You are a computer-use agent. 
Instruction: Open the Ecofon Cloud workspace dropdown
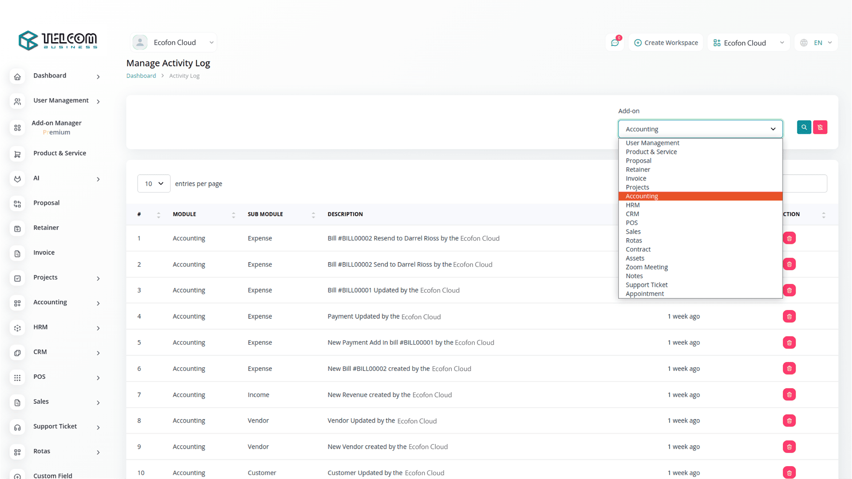tap(748, 43)
